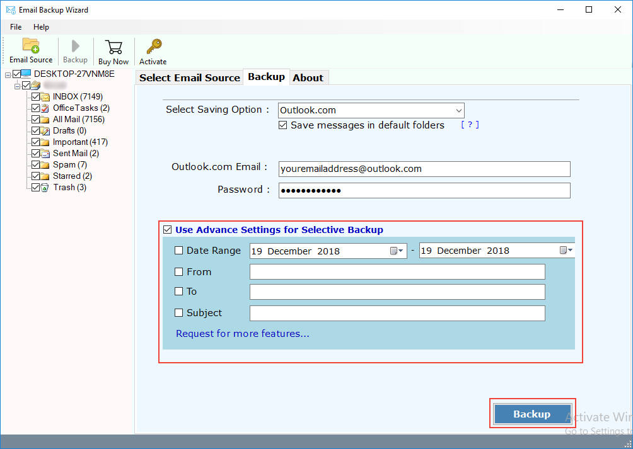Open Buy Now shopping cart icon
Viewport: 633px width, 449px height.
[x=113, y=47]
